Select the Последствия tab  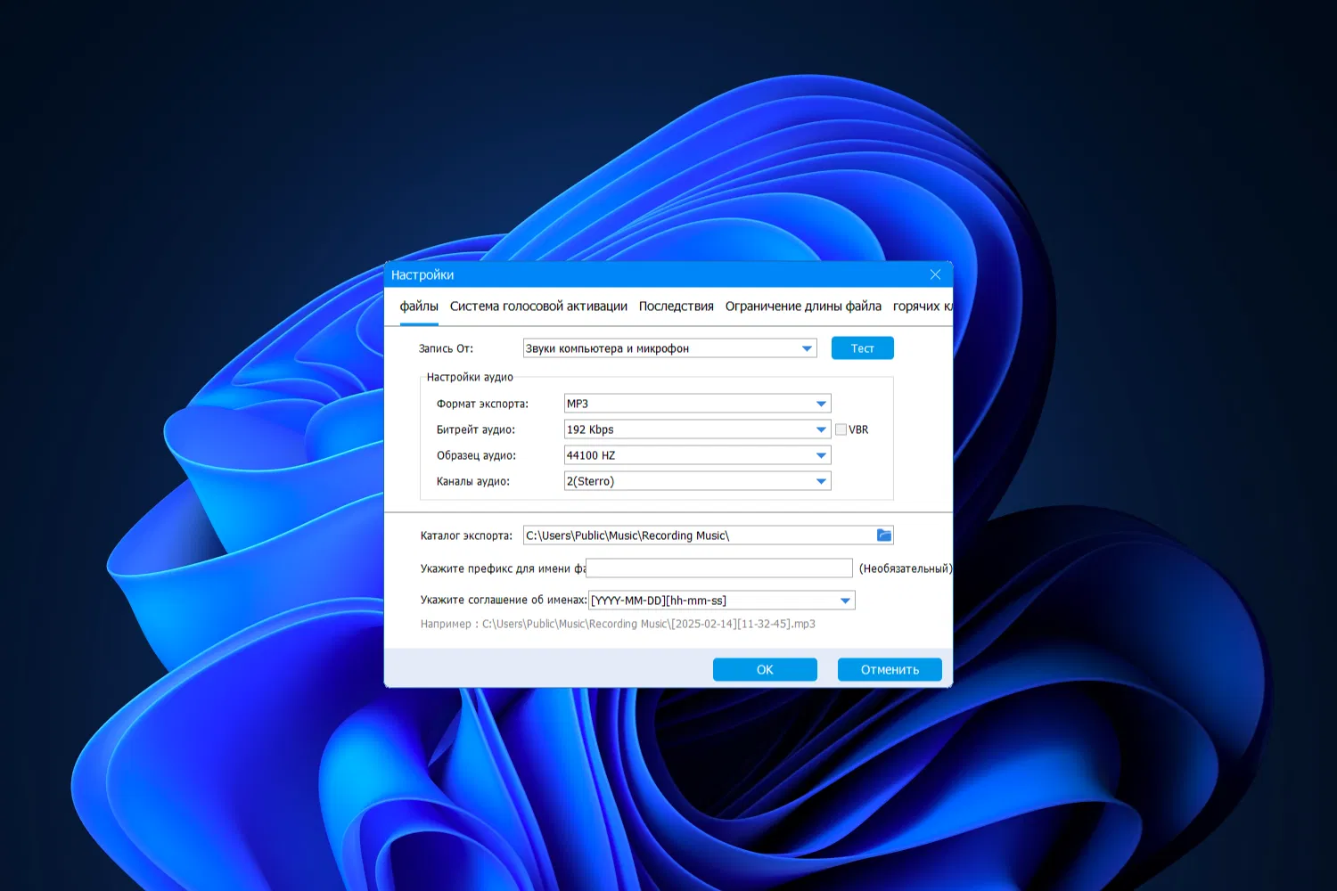pos(677,307)
